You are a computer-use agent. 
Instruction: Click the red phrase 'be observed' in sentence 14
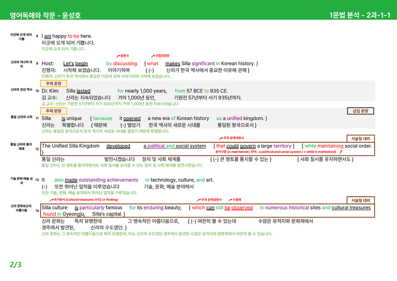tap(239, 208)
